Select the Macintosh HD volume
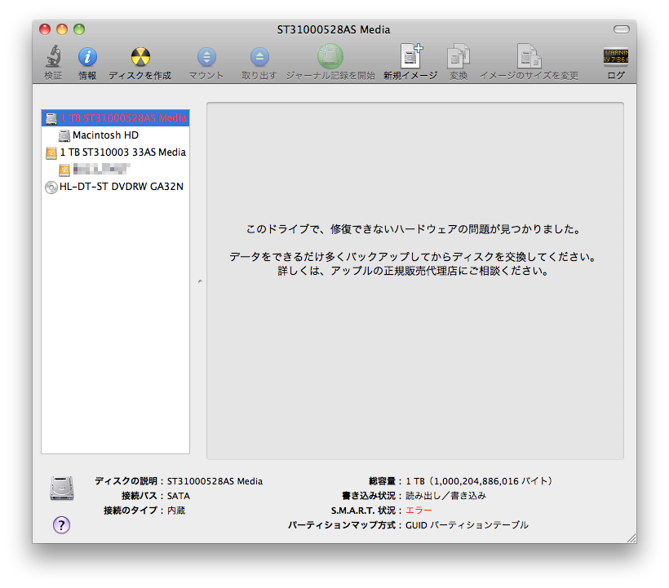669x588 pixels. tap(115, 135)
